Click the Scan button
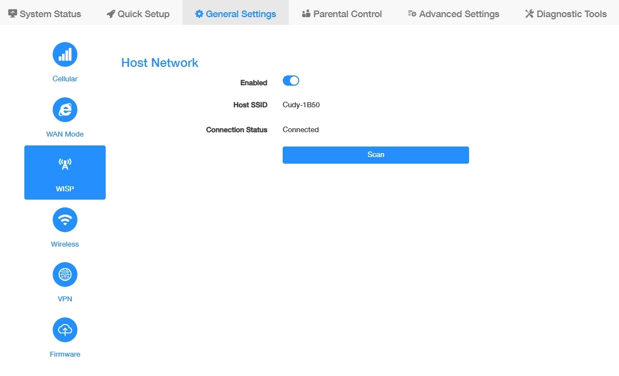 (x=376, y=155)
